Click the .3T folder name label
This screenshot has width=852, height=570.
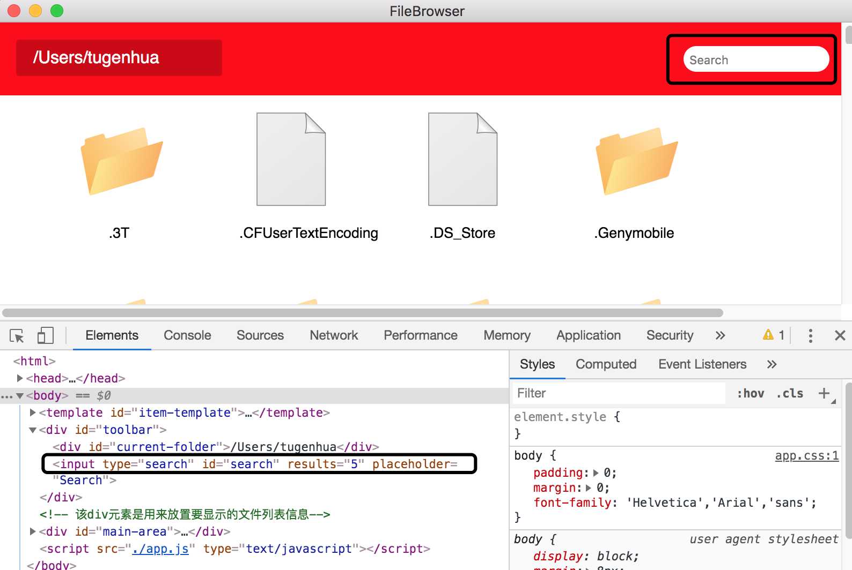(119, 234)
